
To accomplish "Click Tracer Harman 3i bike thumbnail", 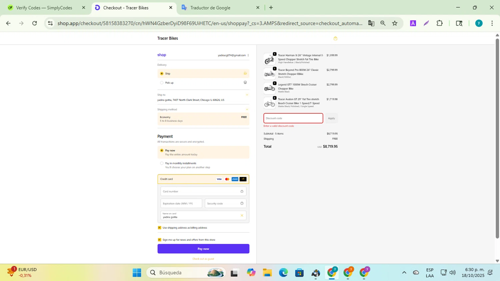I will [269, 59].
